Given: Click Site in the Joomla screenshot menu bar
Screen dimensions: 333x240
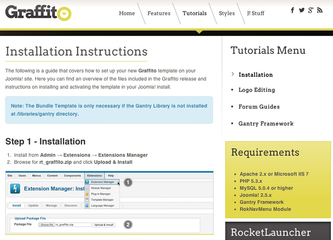Looking at the screenshot, I should pos(10,176).
